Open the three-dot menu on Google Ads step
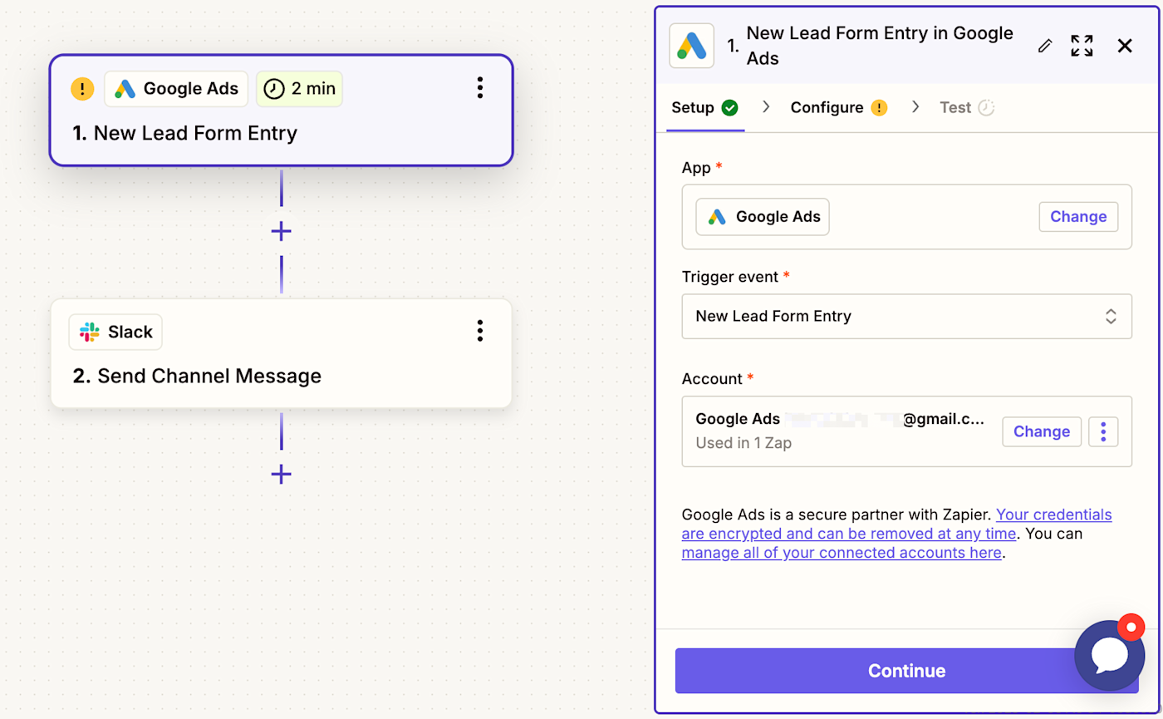This screenshot has width=1163, height=719. click(x=479, y=88)
